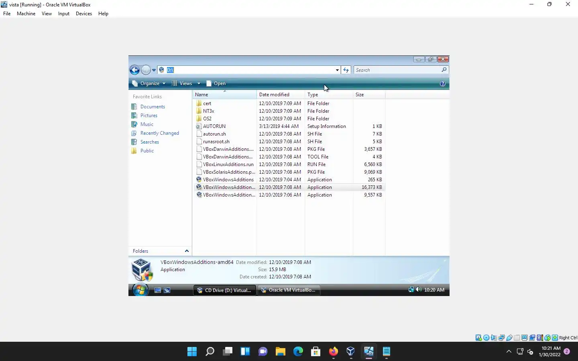This screenshot has height=361, width=578.
Task: Open the Vista Start orb
Action: click(140, 290)
